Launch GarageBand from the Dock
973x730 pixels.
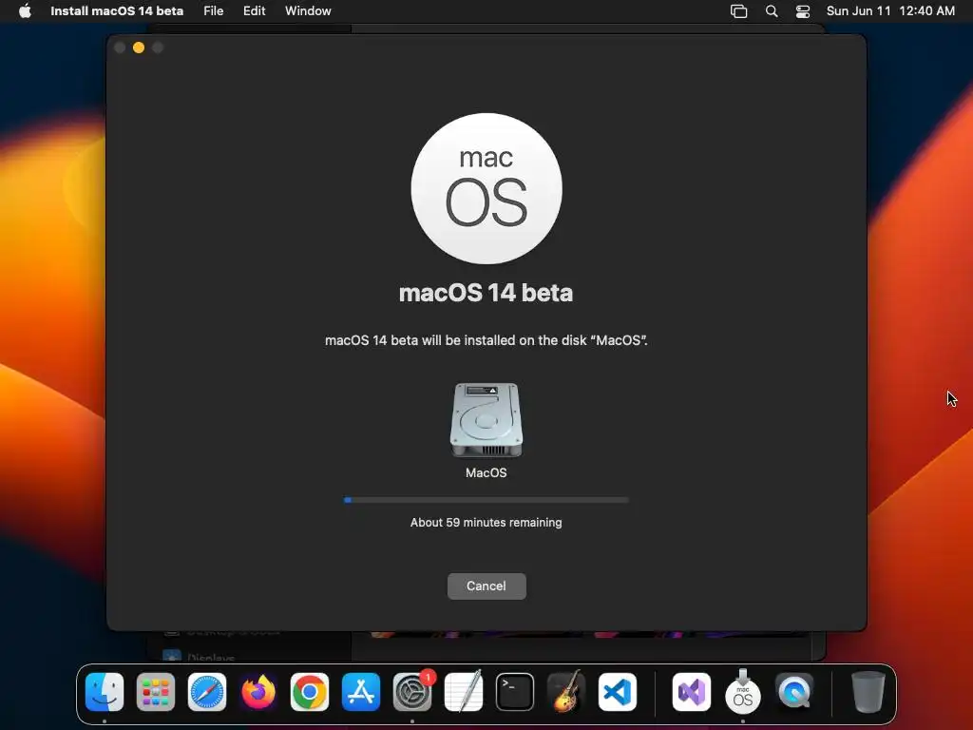566,692
